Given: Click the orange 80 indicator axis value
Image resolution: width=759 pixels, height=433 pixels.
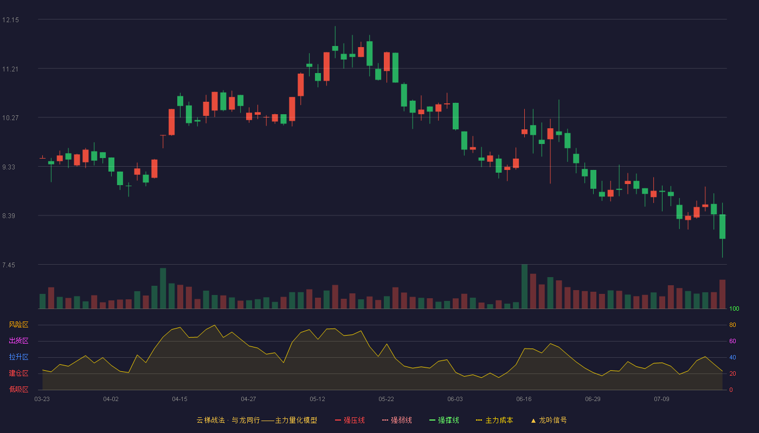Looking at the screenshot, I should [732, 325].
